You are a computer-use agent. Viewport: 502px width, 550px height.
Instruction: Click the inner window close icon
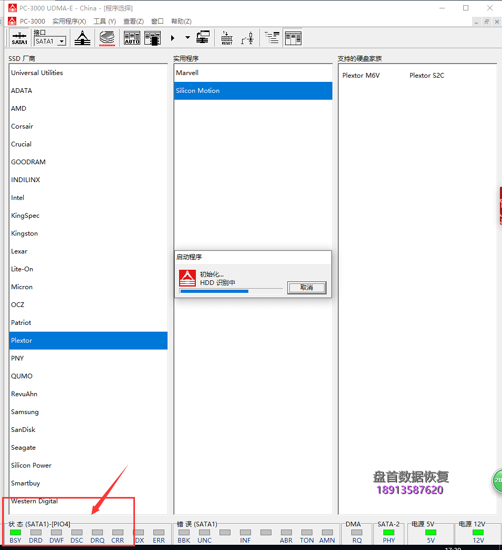(497, 22)
